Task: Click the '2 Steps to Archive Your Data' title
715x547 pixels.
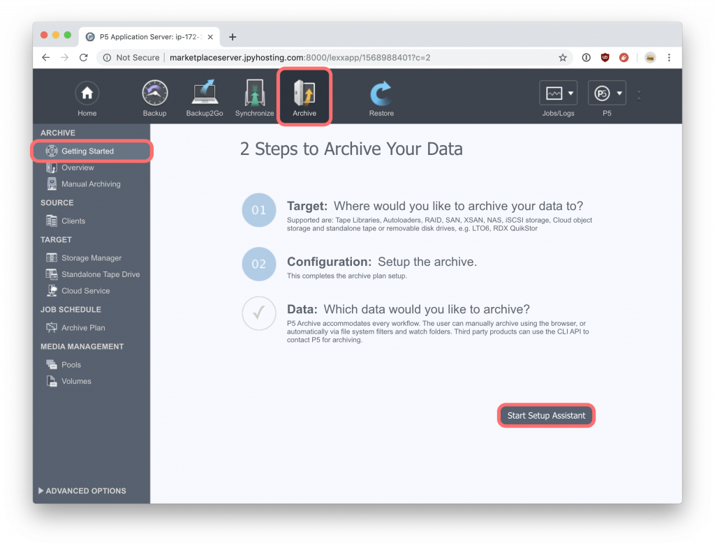Action: [351, 149]
